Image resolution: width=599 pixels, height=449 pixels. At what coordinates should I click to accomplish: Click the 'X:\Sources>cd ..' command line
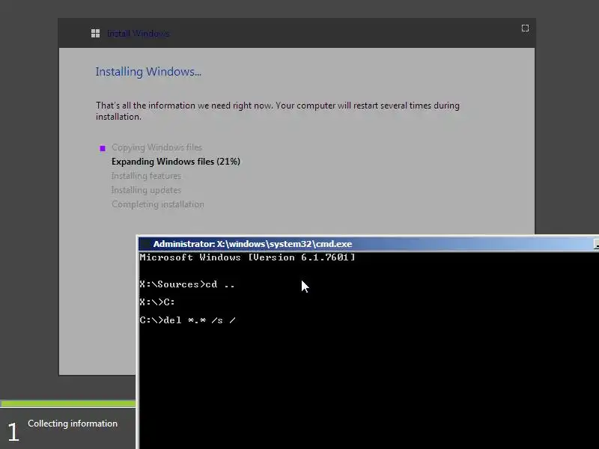[x=187, y=284]
